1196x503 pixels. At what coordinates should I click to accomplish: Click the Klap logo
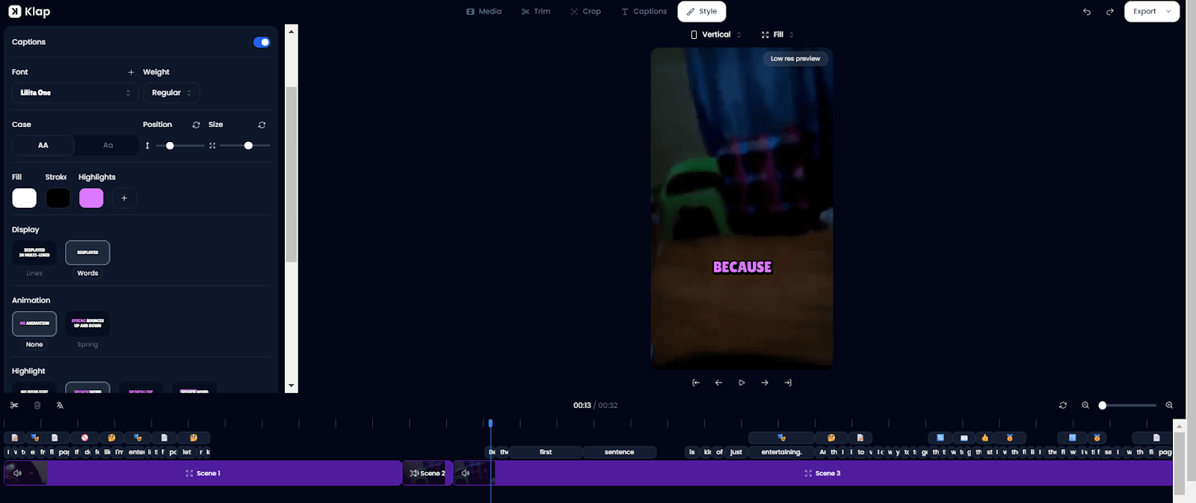[29, 11]
